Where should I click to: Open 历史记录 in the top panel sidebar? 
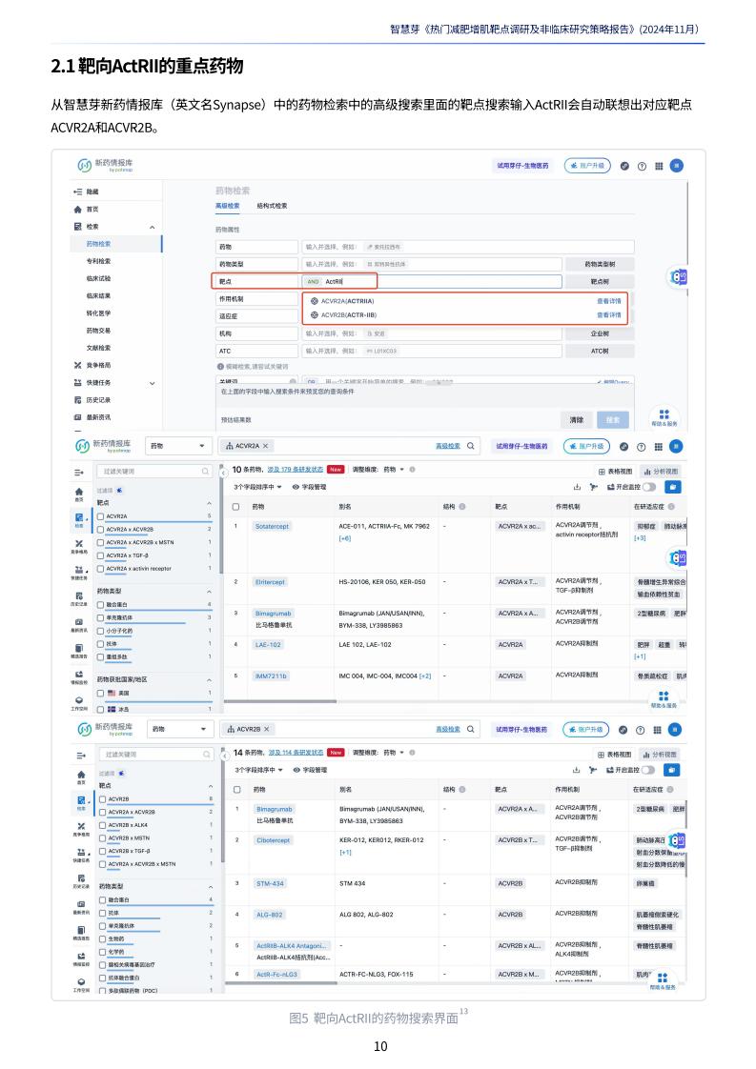tap(97, 400)
